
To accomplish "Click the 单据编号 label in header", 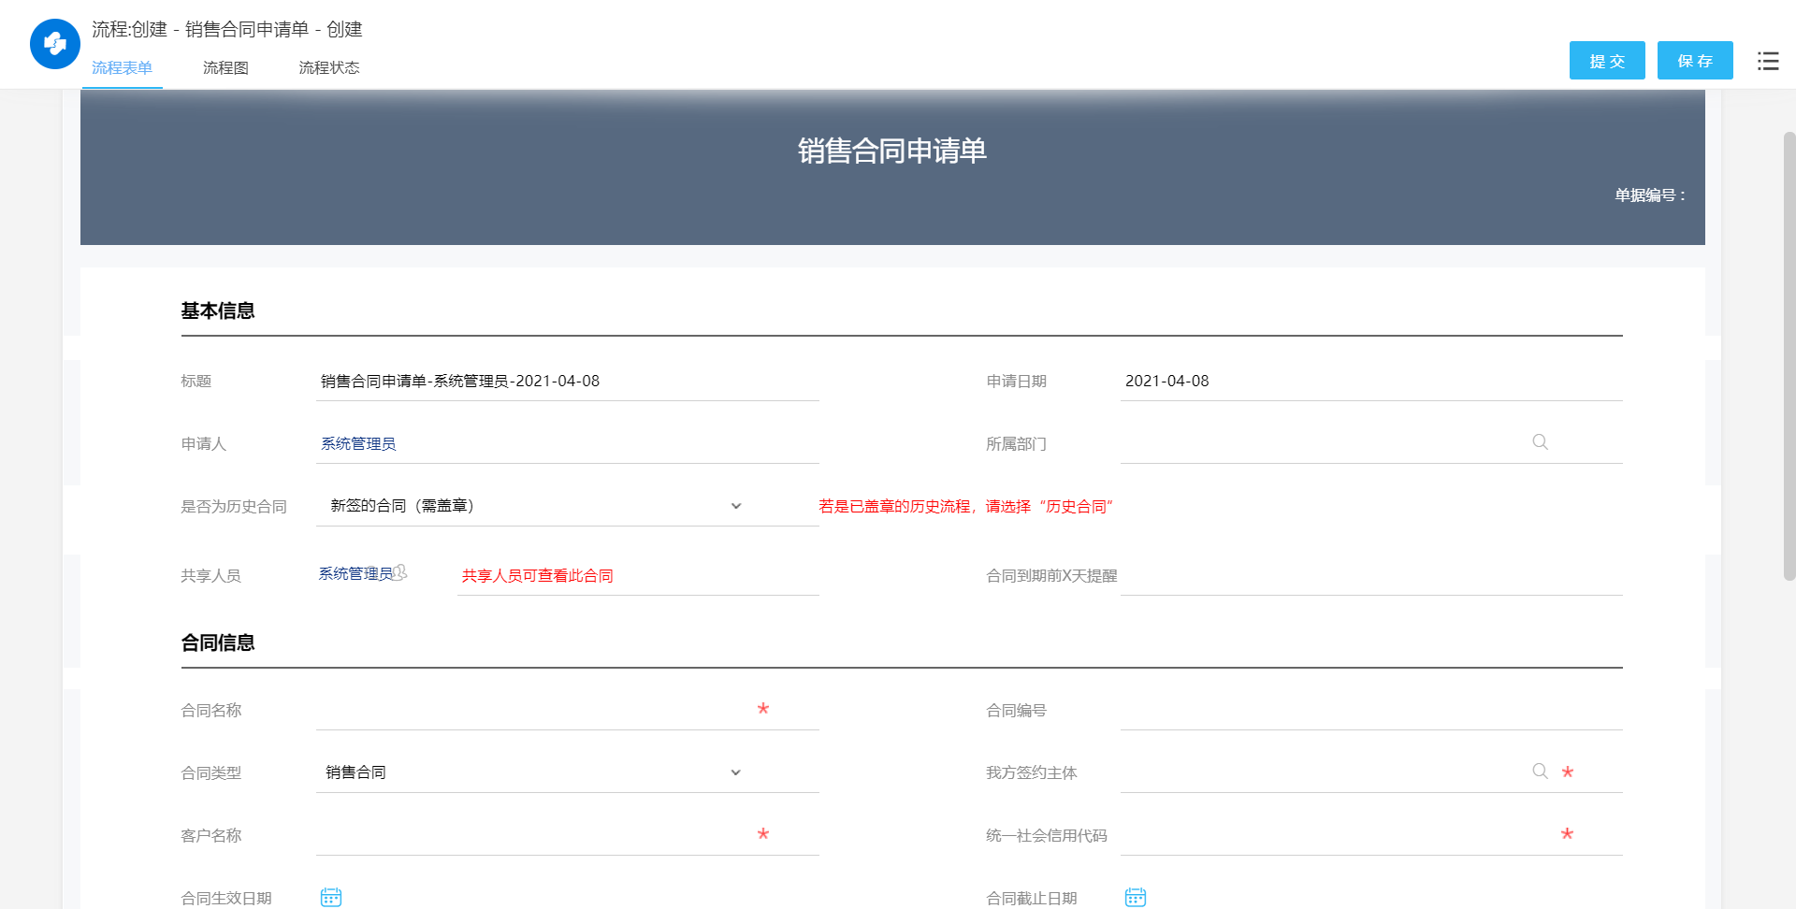I will (1650, 195).
